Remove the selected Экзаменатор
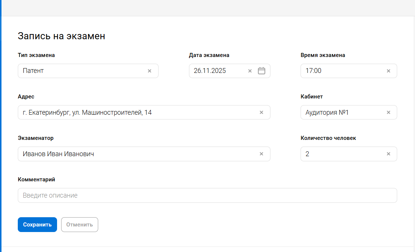Viewport: 415px width, 252px height. pos(261,154)
